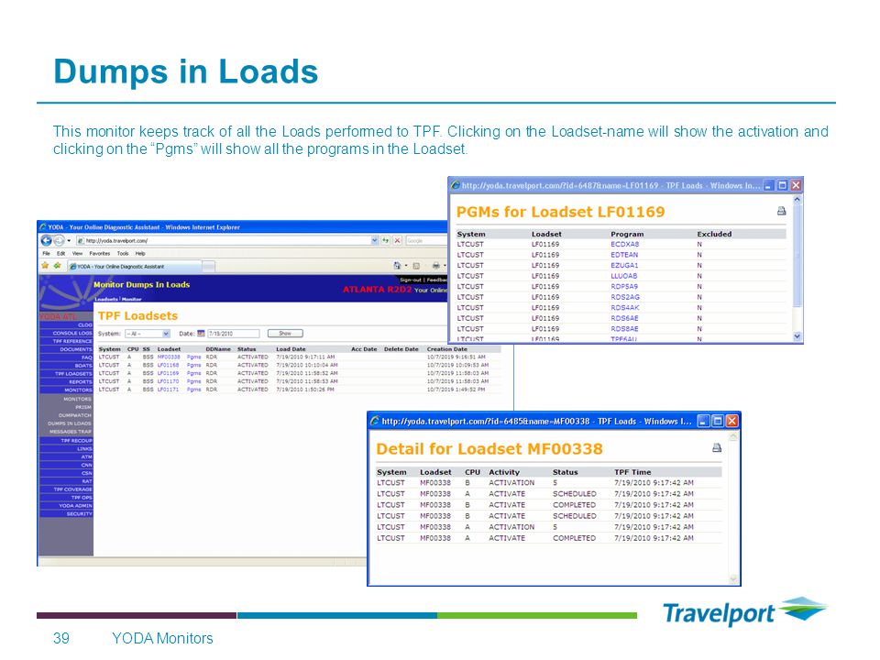The image size is (880, 660).
Task: Click scroll-up arrow in PGMs window
Action: pyautogui.click(x=797, y=199)
